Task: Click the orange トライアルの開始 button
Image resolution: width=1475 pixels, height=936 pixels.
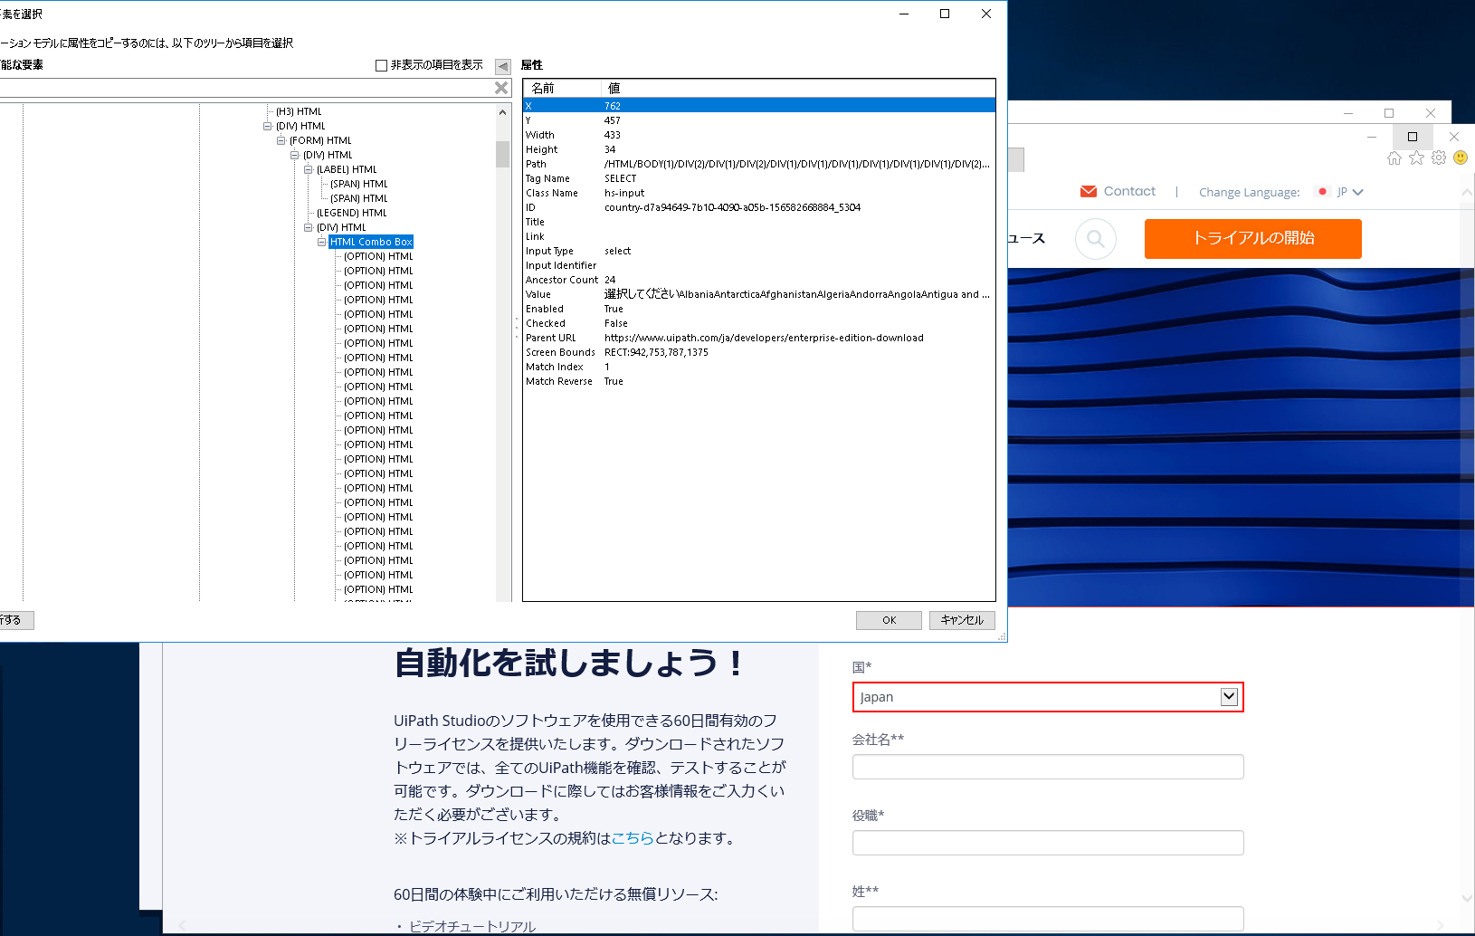Action: 1253,239
